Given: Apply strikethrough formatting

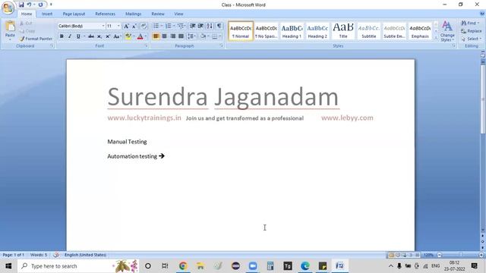Looking at the screenshot, I should [91, 36].
